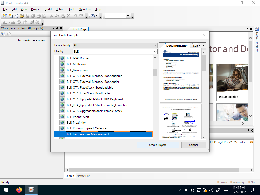Click the documentation preview scroll down arrow
This screenshot has width=260, height=195.
tap(204, 137)
